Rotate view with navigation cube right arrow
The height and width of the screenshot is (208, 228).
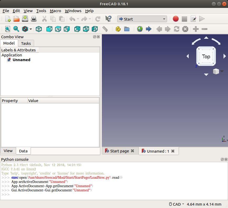225,56
